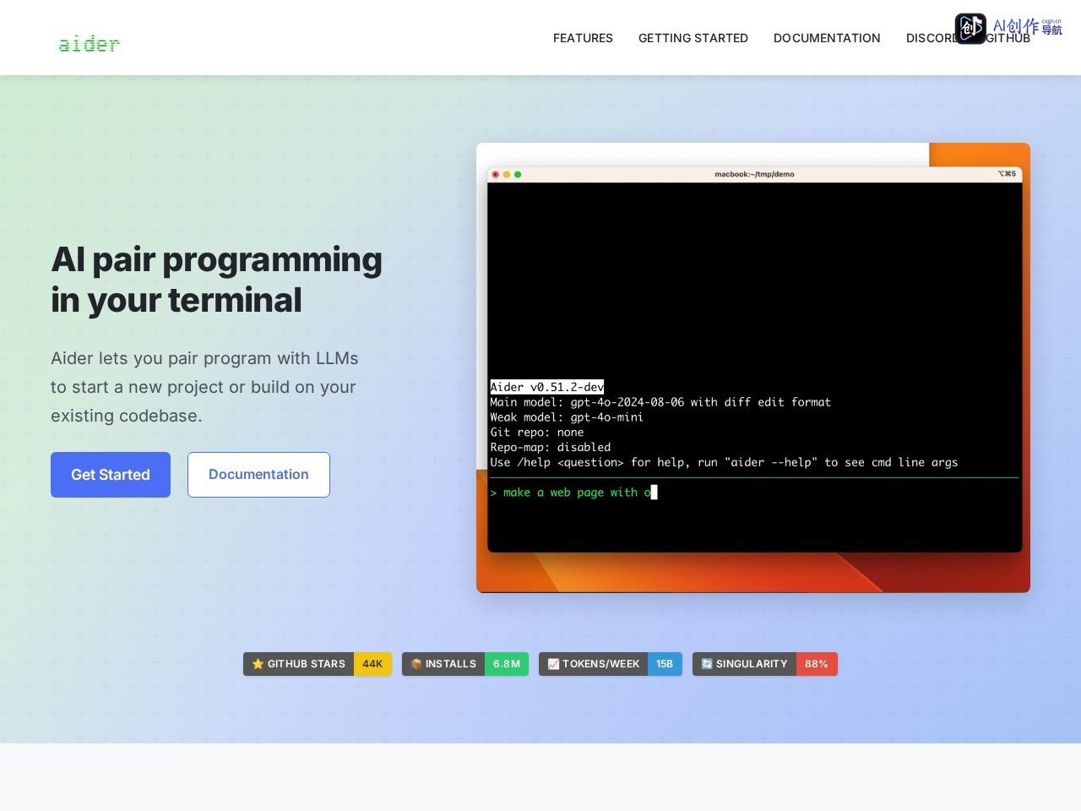Screen dimensions: 1081x811
Task: Click the 'AI pair programming in your terminal' heading
Action: point(216,280)
